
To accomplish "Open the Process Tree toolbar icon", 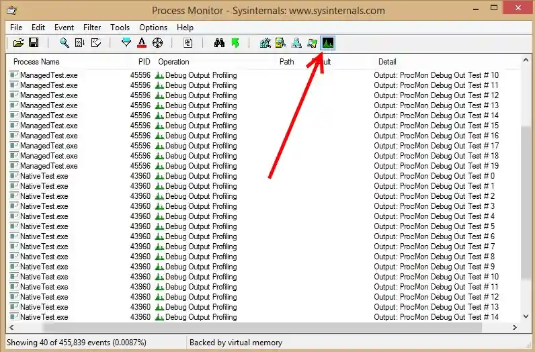I will click(188, 43).
